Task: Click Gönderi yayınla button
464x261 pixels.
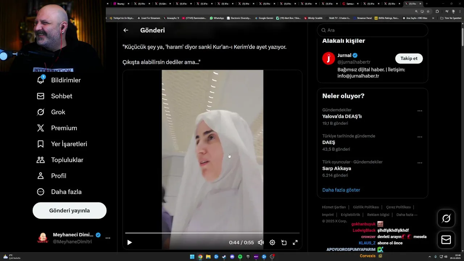Action: click(x=70, y=211)
